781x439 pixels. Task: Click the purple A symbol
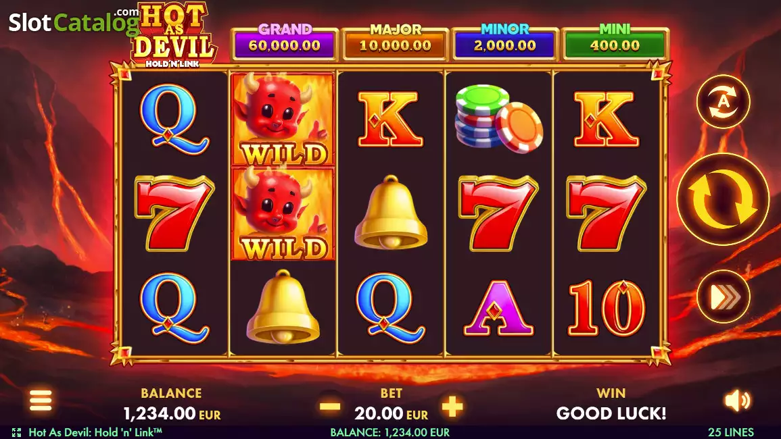pyautogui.click(x=498, y=308)
